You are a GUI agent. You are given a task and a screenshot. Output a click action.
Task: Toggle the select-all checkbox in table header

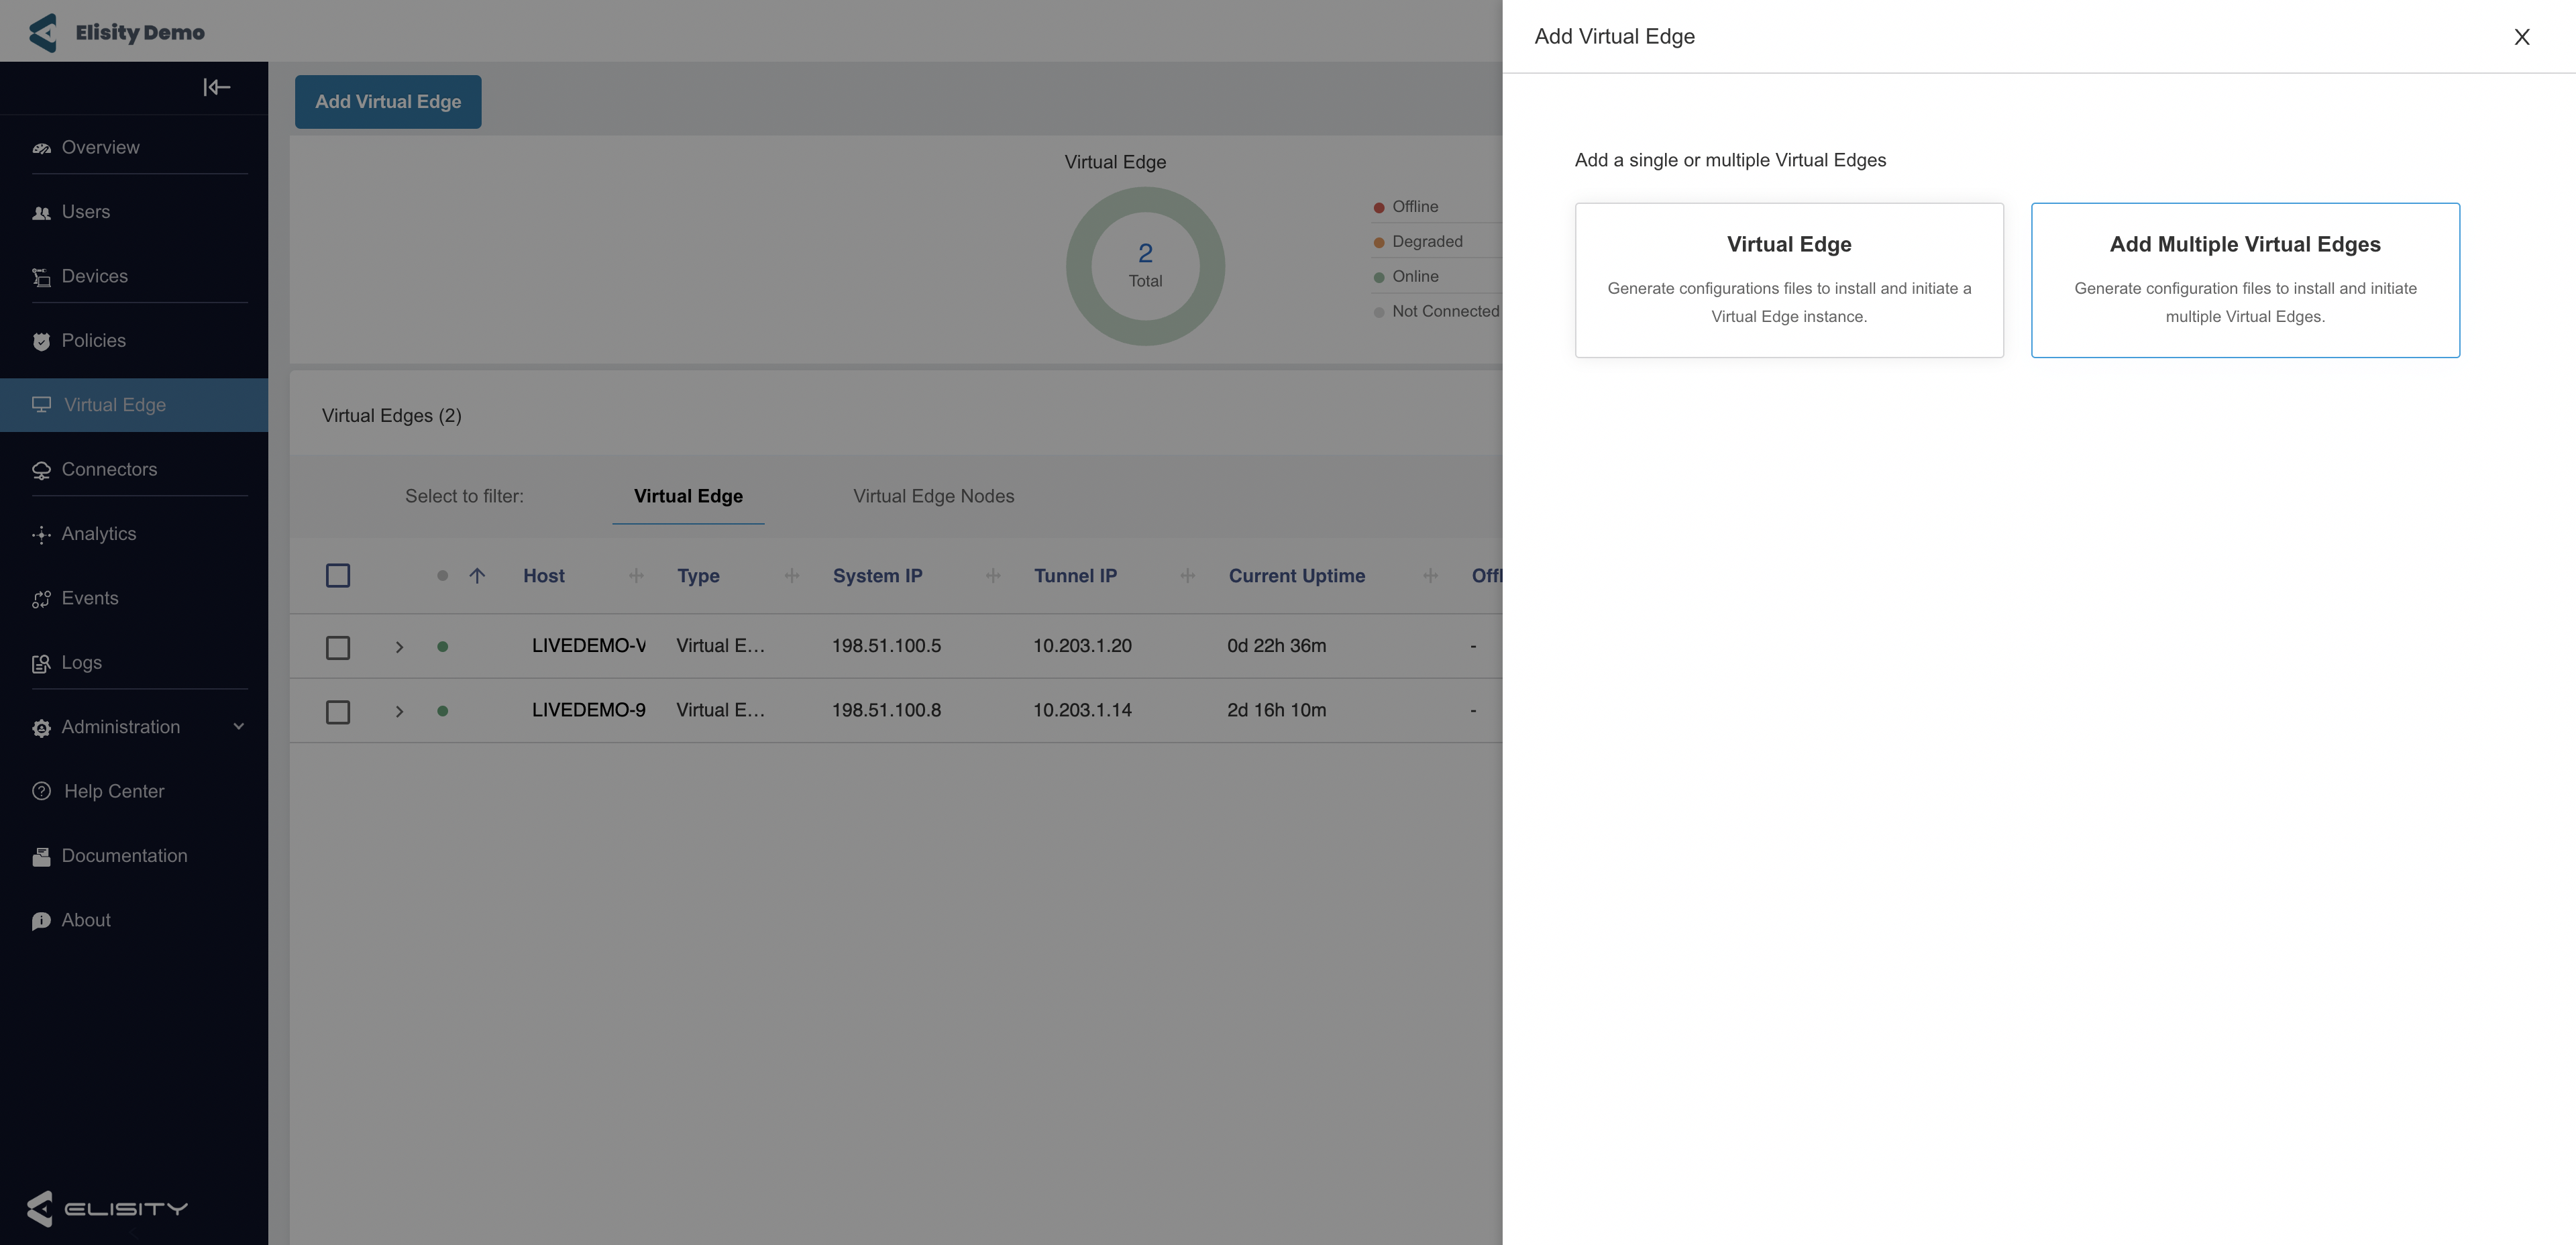click(x=338, y=576)
